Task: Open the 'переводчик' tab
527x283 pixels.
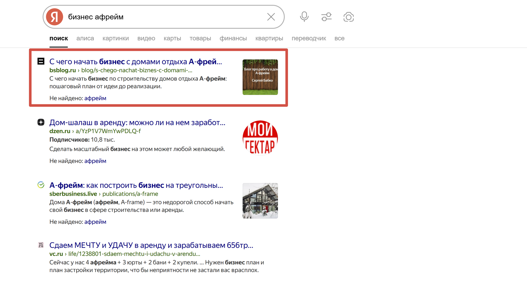Action: point(309,38)
